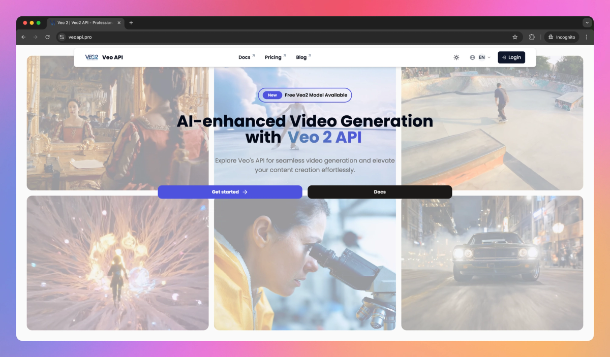This screenshot has width=610, height=357.
Task: Click the Explore Veo's API description text
Action: tap(305, 165)
